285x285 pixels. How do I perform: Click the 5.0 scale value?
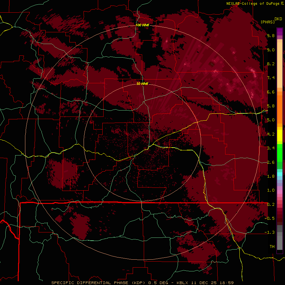pos(271,120)
